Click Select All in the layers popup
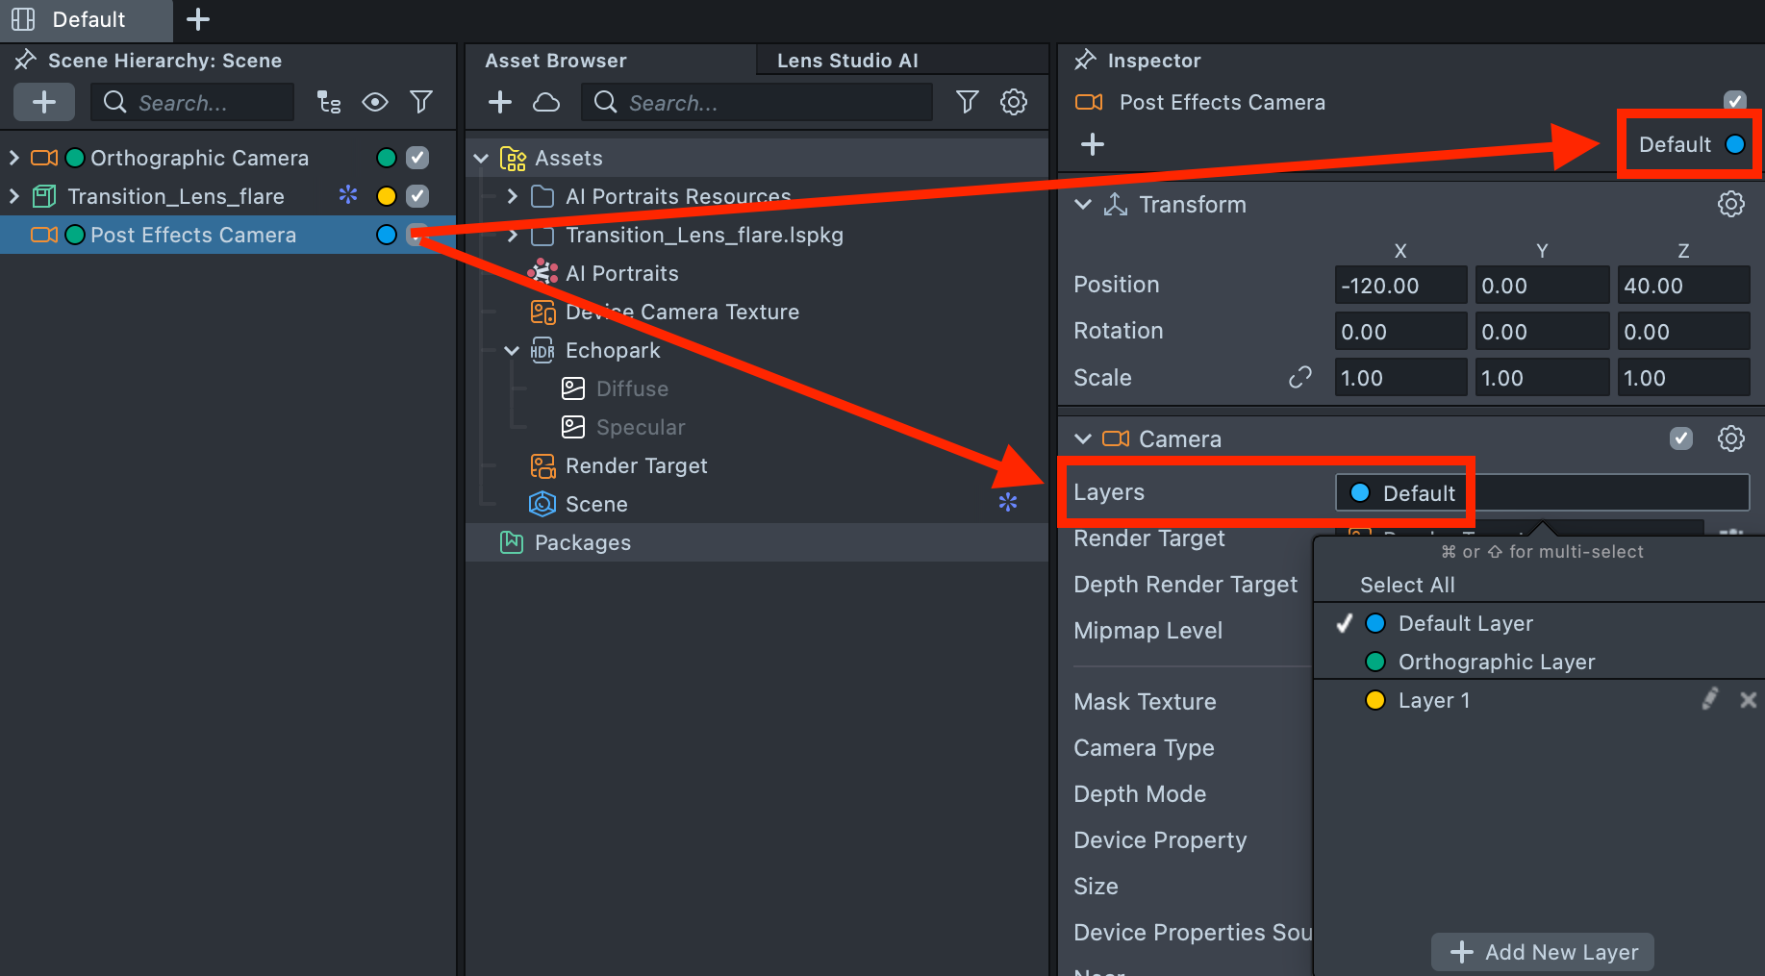Viewport: 1765px width, 976px height. pyautogui.click(x=1407, y=585)
